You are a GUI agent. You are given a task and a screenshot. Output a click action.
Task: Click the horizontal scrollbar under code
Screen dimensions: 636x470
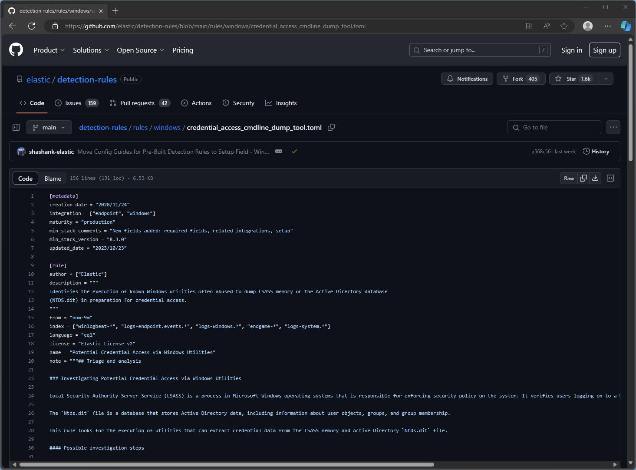227,464
